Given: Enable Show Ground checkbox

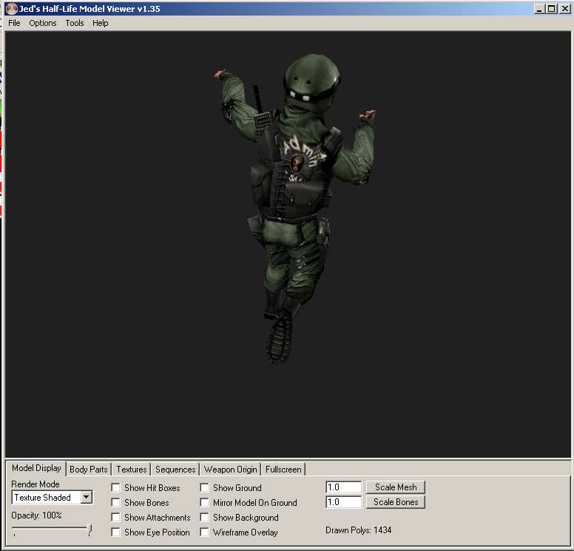Looking at the screenshot, I should point(204,487).
